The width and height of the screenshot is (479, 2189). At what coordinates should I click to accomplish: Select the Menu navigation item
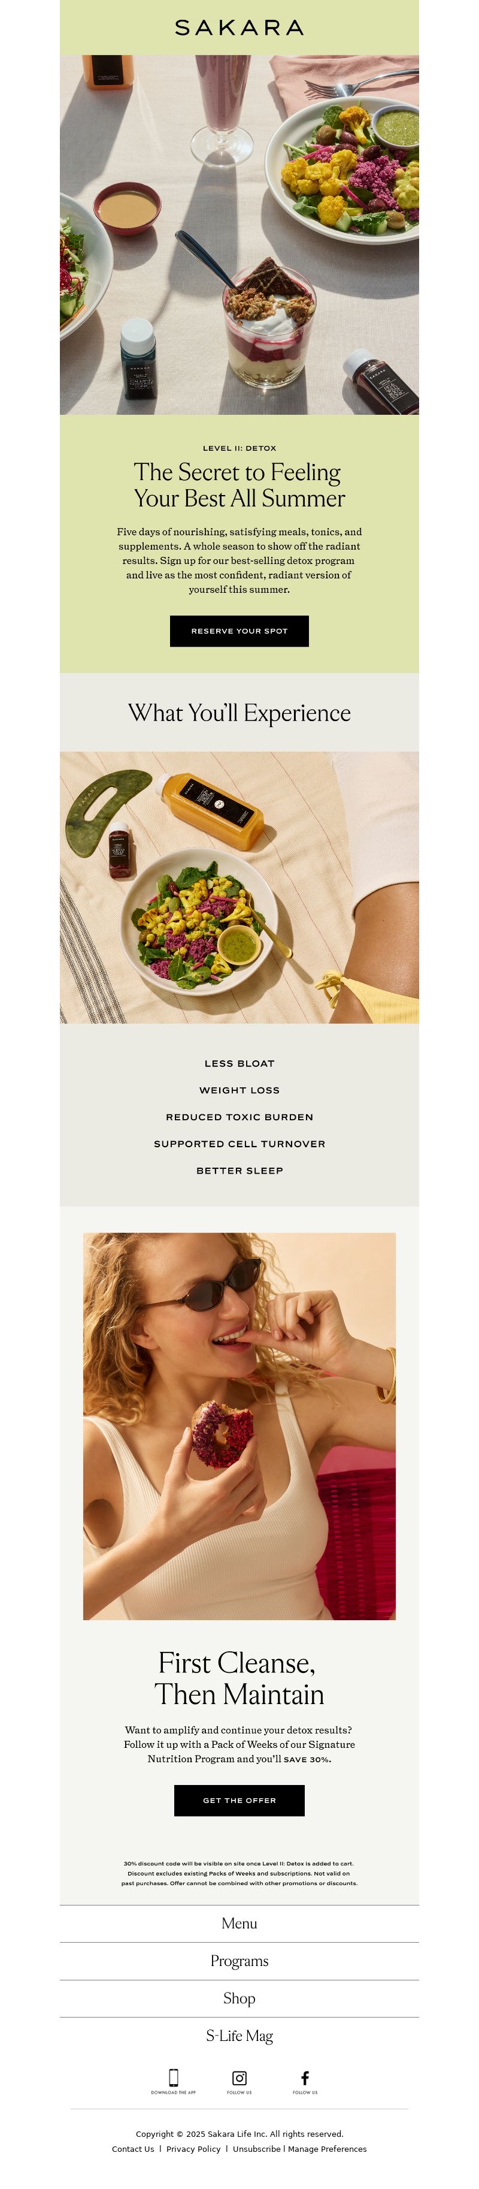click(239, 1923)
